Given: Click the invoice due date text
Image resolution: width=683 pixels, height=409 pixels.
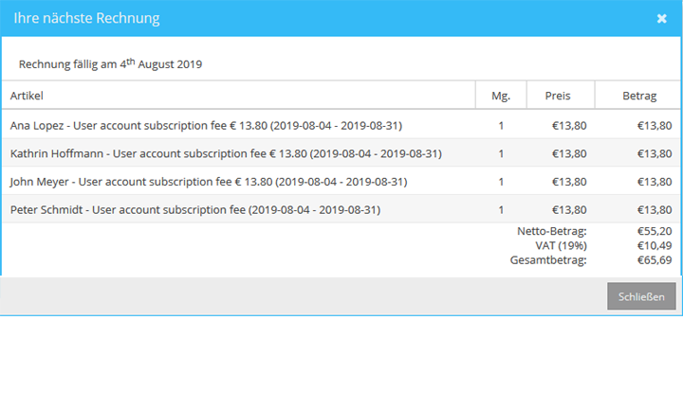Looking at the screenshot, I should tap(110, 64).
